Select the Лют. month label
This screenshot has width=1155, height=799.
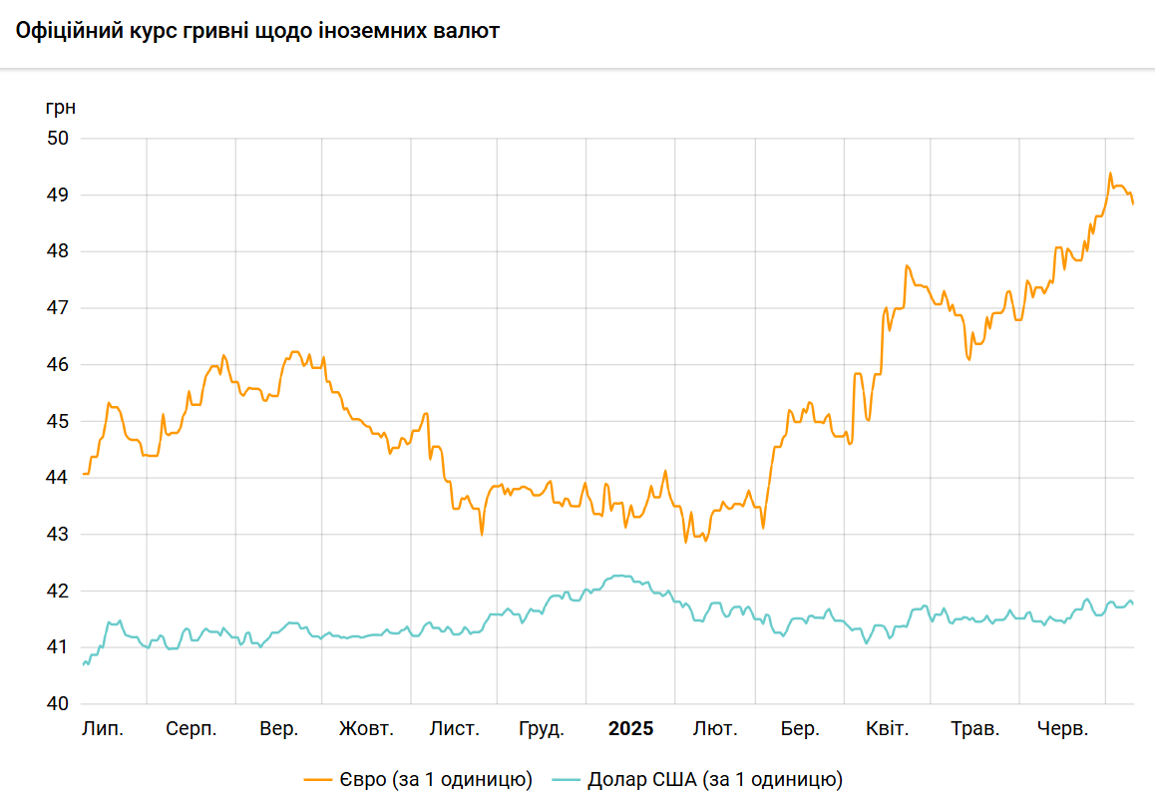point(715,729)
